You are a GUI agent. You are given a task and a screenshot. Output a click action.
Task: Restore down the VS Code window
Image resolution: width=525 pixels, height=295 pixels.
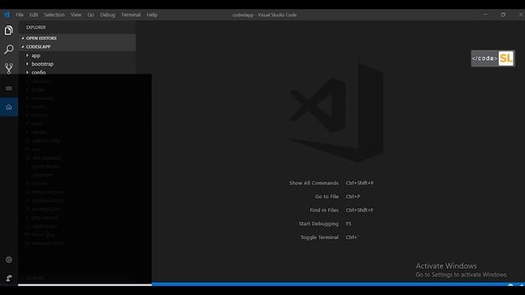click(x=503, y=15)
